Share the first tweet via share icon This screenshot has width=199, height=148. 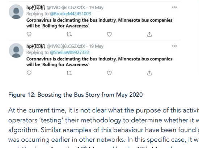(x=149, y=34)
